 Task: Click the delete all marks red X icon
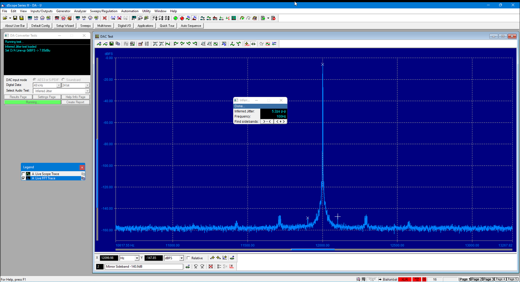[x=211, y=267]
